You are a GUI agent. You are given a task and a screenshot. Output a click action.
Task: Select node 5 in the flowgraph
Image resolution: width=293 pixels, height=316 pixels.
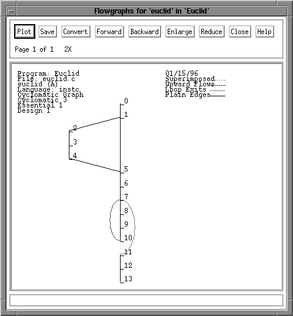pos(126,169)
